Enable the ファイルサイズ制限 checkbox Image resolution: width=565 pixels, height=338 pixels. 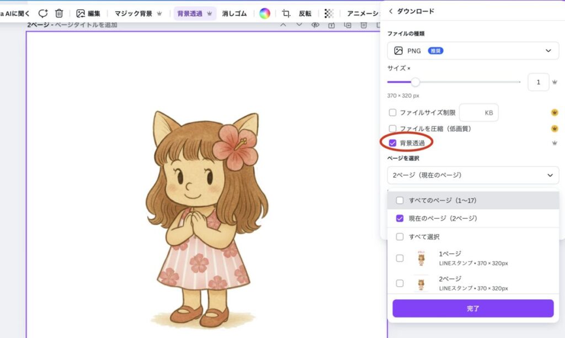393,113
